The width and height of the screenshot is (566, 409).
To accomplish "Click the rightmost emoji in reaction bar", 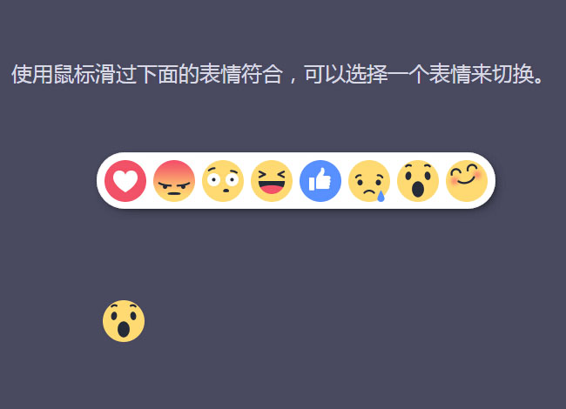I will [467, 181].
